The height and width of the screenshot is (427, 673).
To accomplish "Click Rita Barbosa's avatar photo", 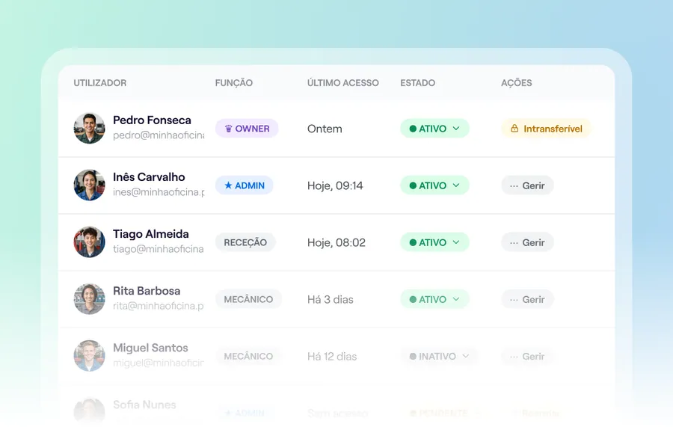I will click(89, 299).
